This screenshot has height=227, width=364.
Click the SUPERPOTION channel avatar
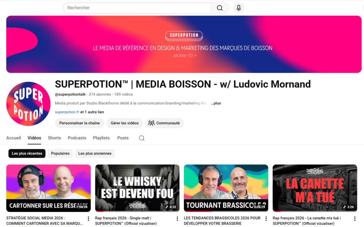[x=28, y=104]
